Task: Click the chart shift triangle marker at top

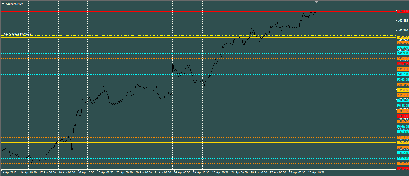Action: 317,2
